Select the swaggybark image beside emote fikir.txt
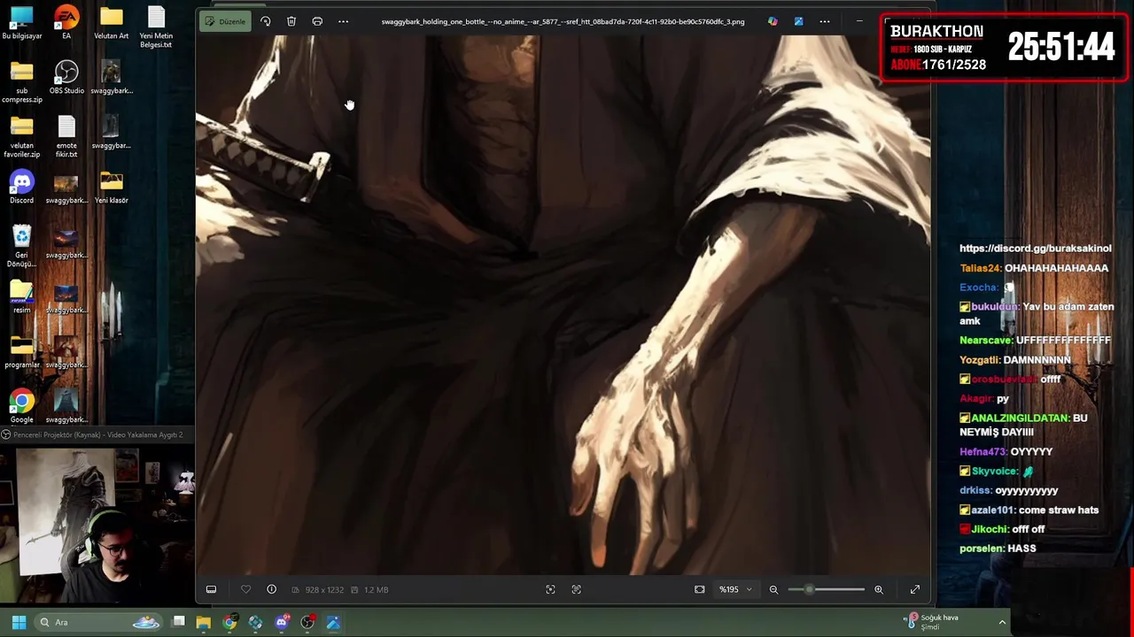Screen dimensions: 1134x637 pos(111,133)
